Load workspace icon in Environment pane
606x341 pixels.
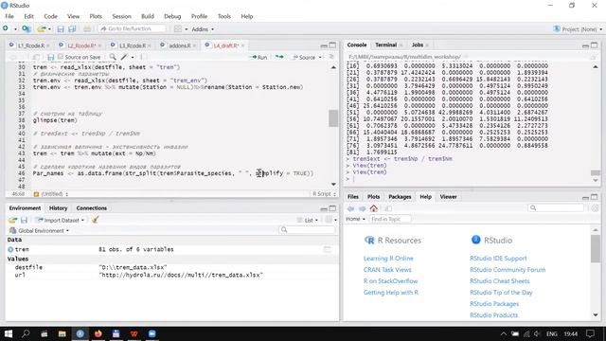point(12,220)
